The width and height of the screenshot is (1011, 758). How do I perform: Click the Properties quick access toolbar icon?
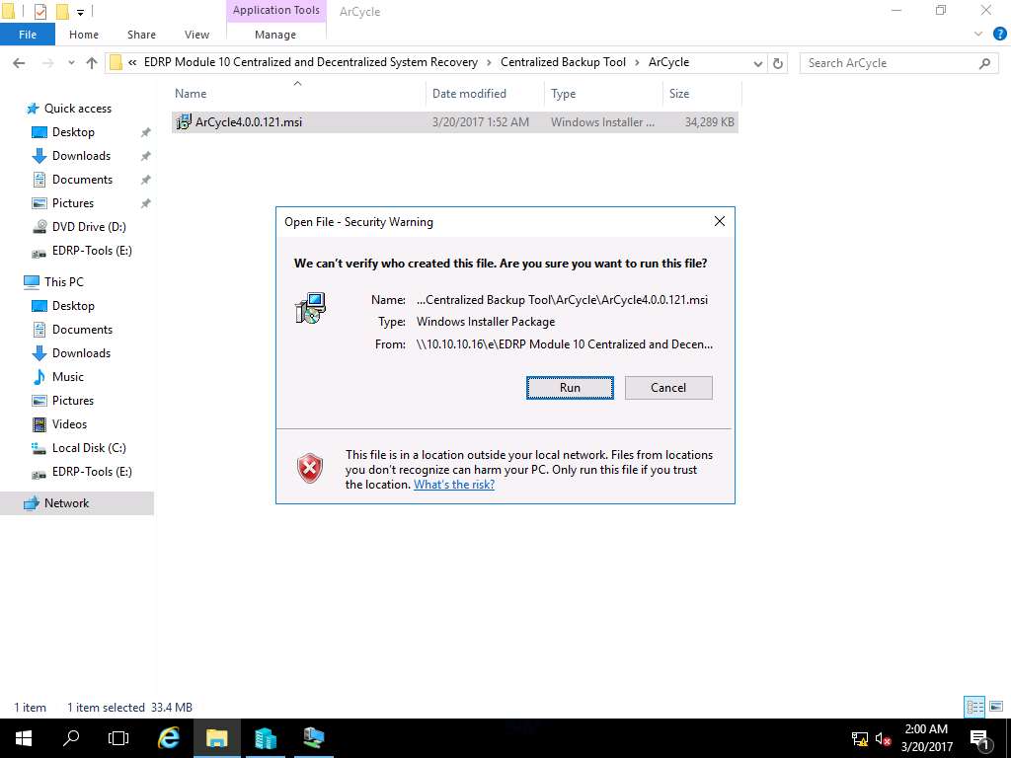[x=39, y=11]
